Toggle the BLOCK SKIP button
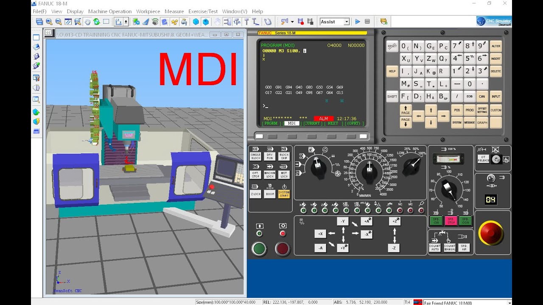The width and height of the screenshot is (543, 305). click(x=284, y=156)
